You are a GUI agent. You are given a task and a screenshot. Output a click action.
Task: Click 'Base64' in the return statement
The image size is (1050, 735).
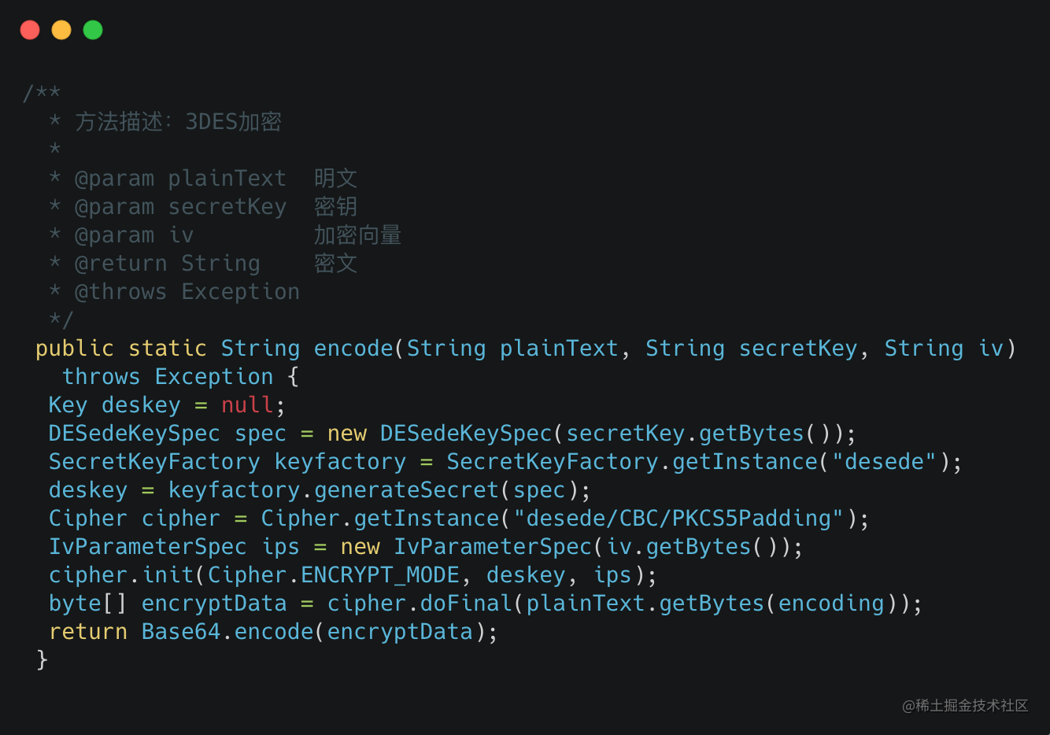[181, 631]
